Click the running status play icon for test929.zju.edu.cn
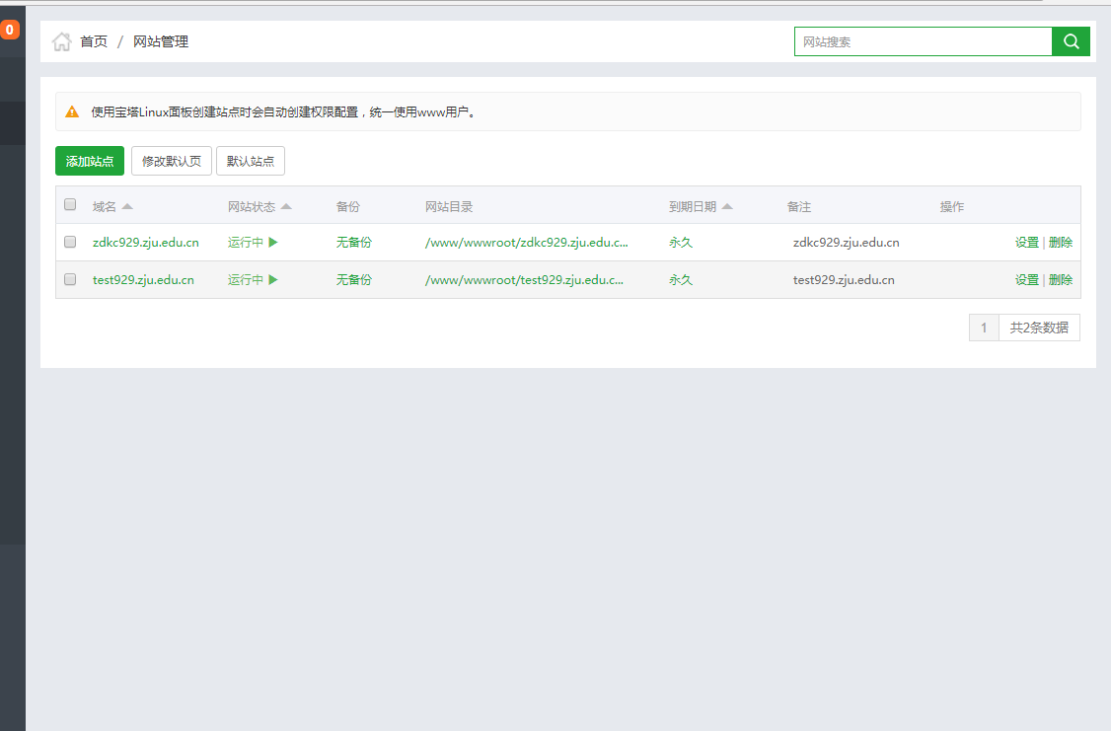The image size is (1111, 731). 273,280
